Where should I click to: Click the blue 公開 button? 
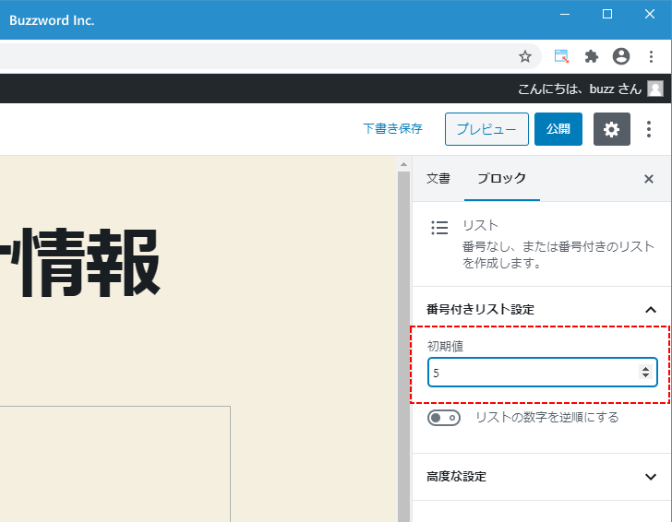558,129
